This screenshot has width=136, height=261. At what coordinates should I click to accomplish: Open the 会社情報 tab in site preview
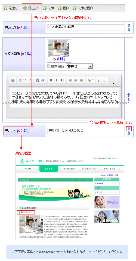(x=49, y=169)
